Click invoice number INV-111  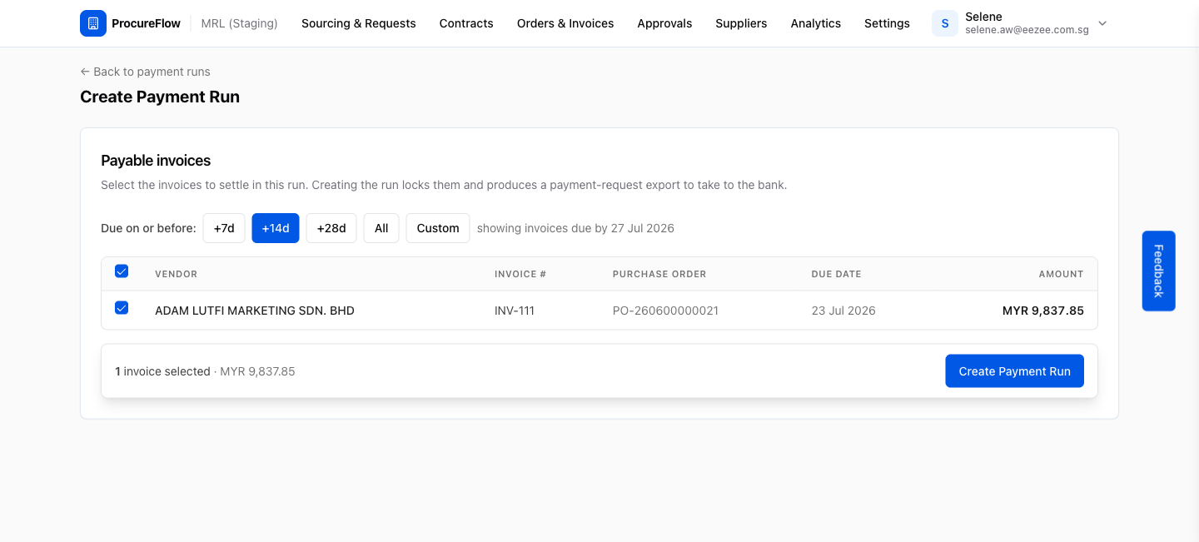click(x=515, y=311)
